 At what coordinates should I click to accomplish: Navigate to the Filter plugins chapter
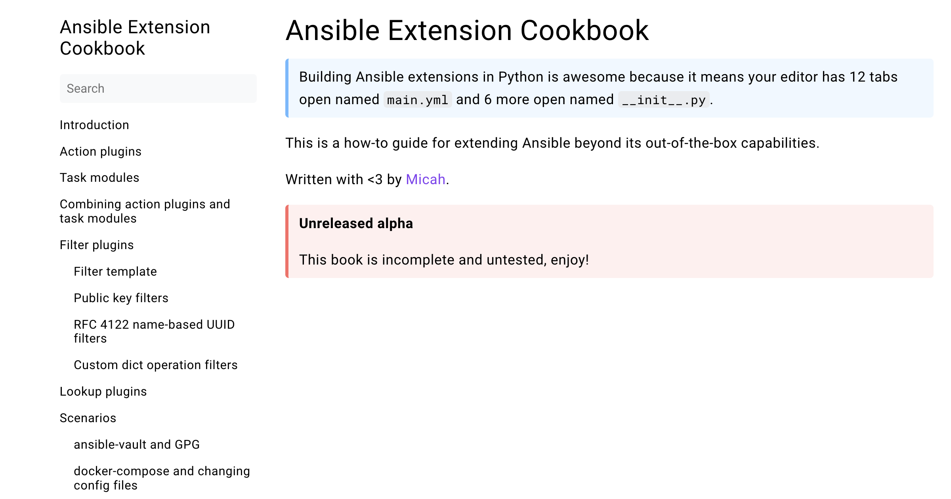pyautogui.click(x=96, y=245)
